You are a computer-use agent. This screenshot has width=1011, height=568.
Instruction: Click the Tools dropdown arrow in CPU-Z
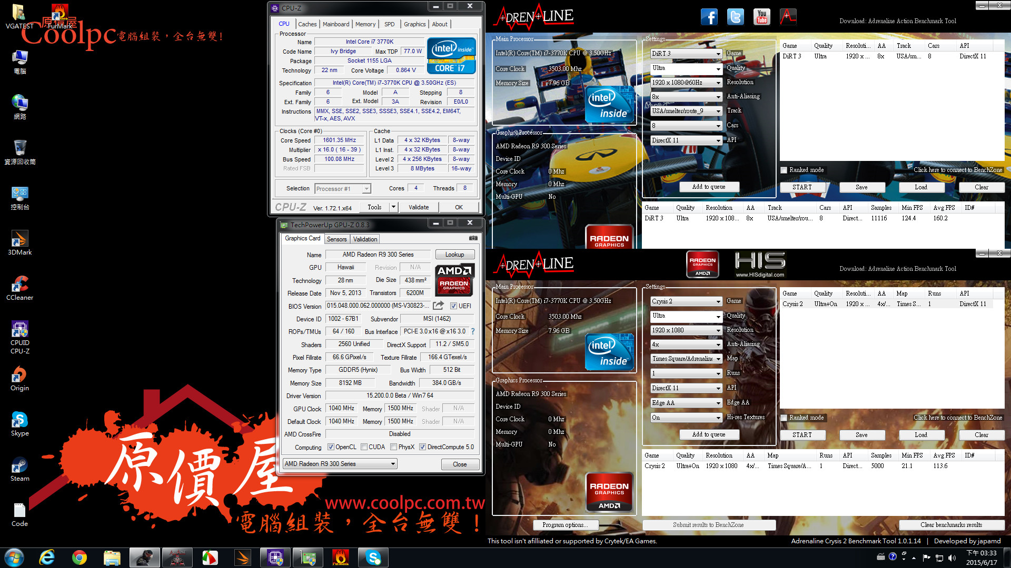point(393,207)
